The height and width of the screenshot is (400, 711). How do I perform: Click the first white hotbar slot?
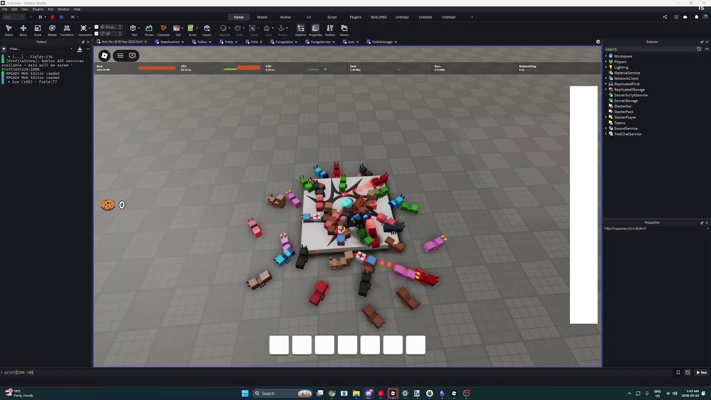tap(279, 345)
